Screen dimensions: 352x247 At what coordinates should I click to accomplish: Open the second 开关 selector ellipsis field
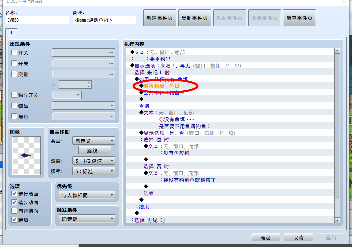84,63
